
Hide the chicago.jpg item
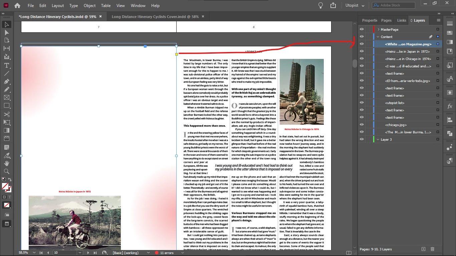tap(362, 125)
